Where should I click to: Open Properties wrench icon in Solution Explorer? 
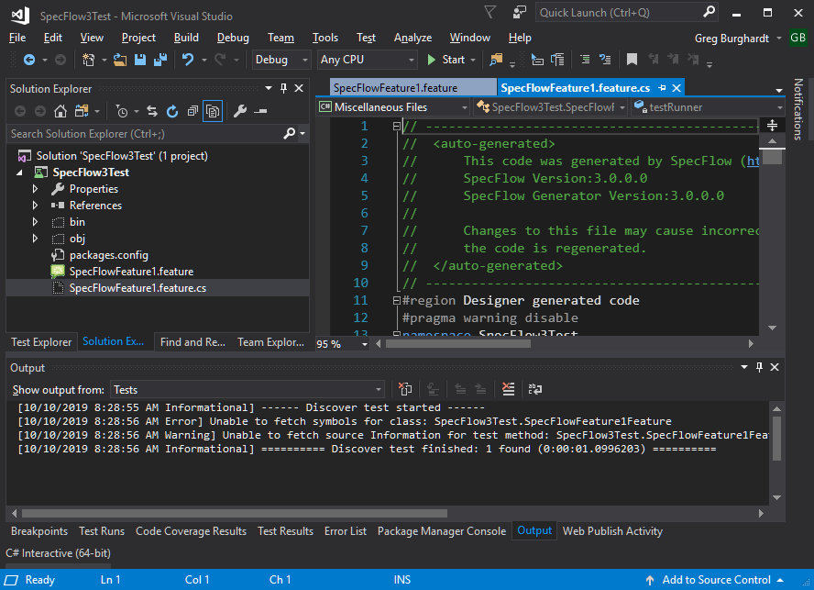[x=240, y=111]
